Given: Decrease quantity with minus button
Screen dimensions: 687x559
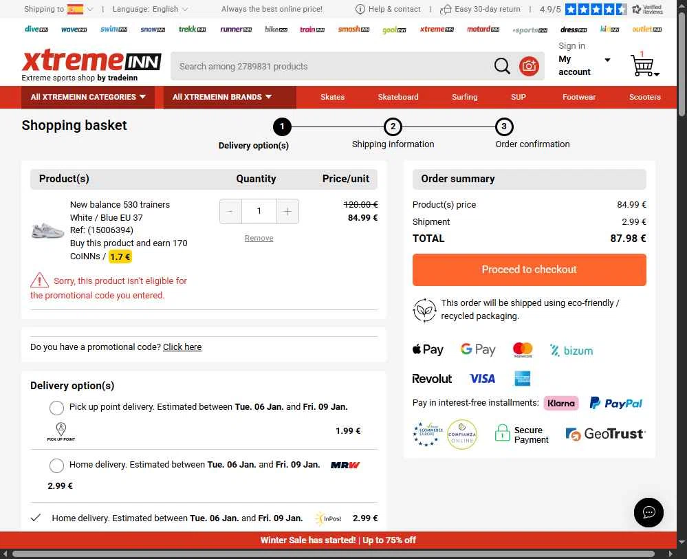Looking at the screenshot, I should pyautogui.click(x=230, y=212).
